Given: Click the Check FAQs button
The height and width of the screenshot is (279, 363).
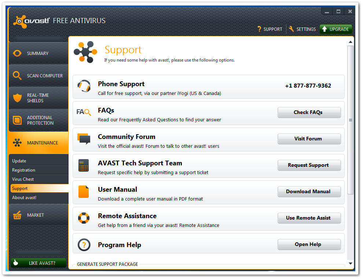Looking at the screenshot, I should click(x=309, y=112).
